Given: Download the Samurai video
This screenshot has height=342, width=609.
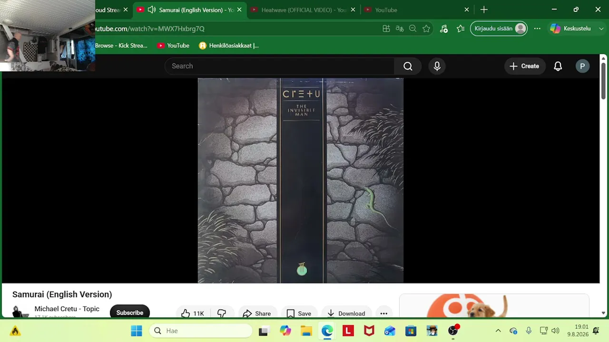Looking at the screenshot, I should pyautogui.click(x=346, y=313).
